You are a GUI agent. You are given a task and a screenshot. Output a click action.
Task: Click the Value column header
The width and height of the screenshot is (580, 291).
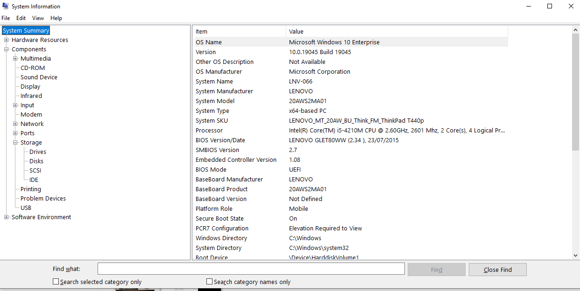[x=397, y=32]
